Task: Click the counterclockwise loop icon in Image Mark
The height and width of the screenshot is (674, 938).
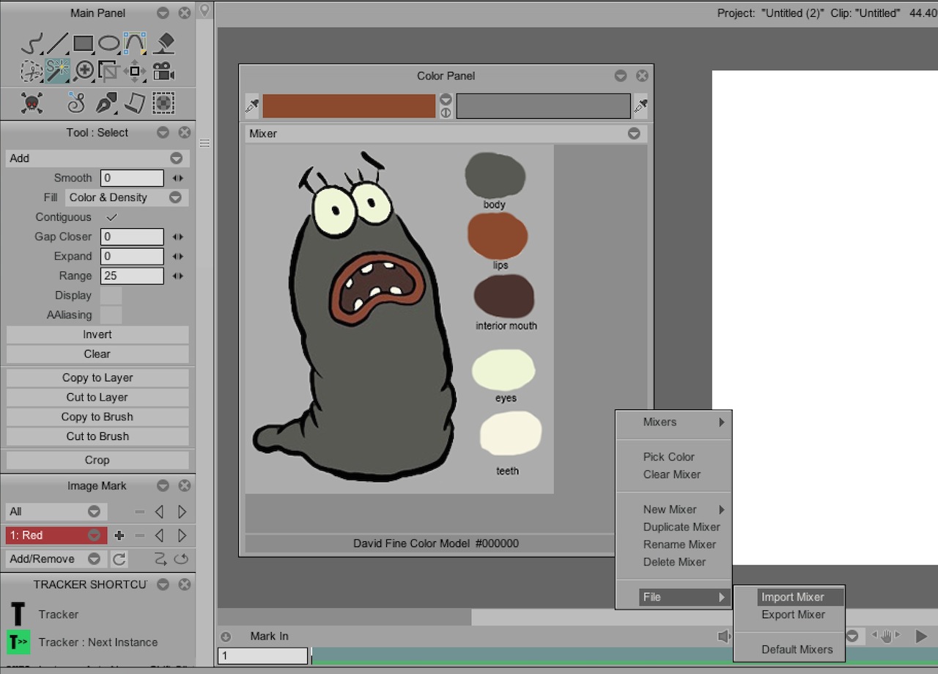Action: click(x=181, y=559)
